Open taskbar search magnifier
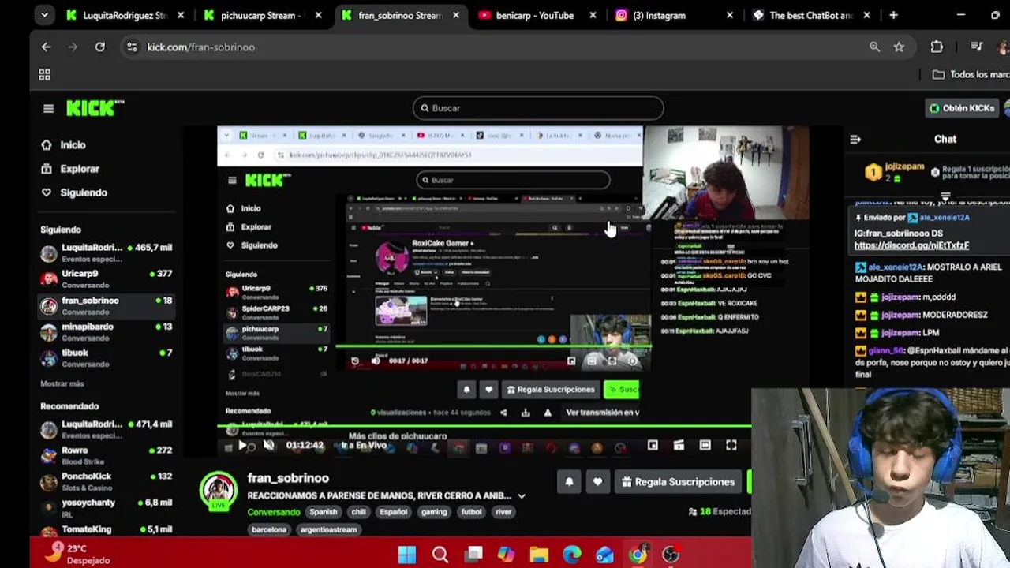1010x568 pixels. pyautogui.click(x=440, y=555)
